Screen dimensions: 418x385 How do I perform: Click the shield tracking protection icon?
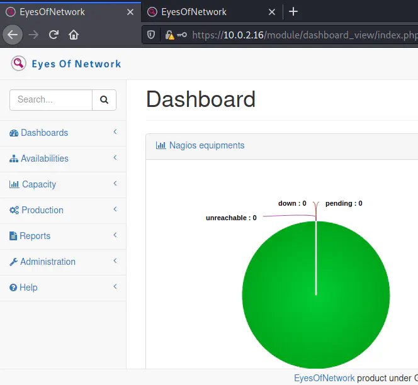click(151, 35)
